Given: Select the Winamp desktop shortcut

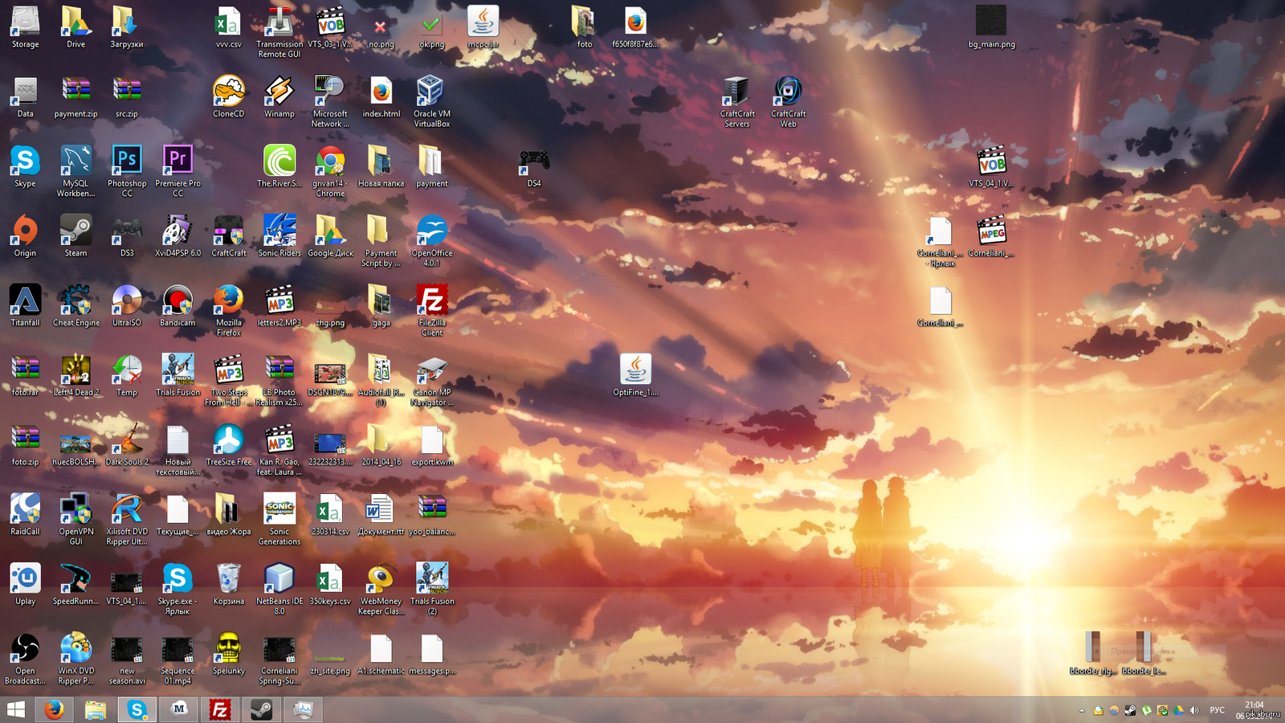Looking at the screenshot, I should (279, 97).
